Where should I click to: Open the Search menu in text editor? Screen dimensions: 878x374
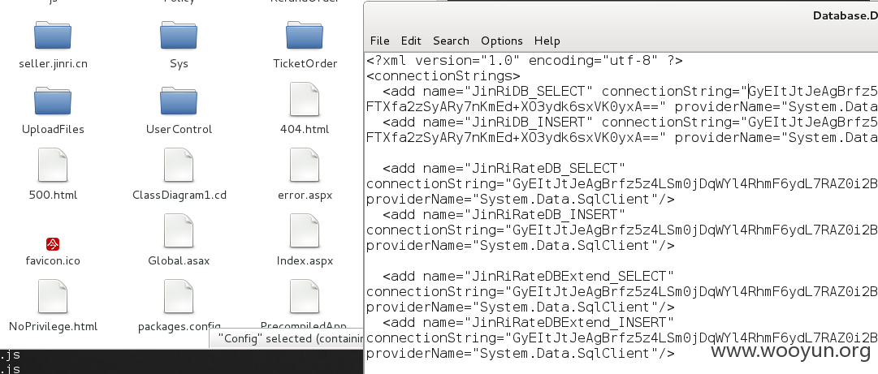coord(451,41)
